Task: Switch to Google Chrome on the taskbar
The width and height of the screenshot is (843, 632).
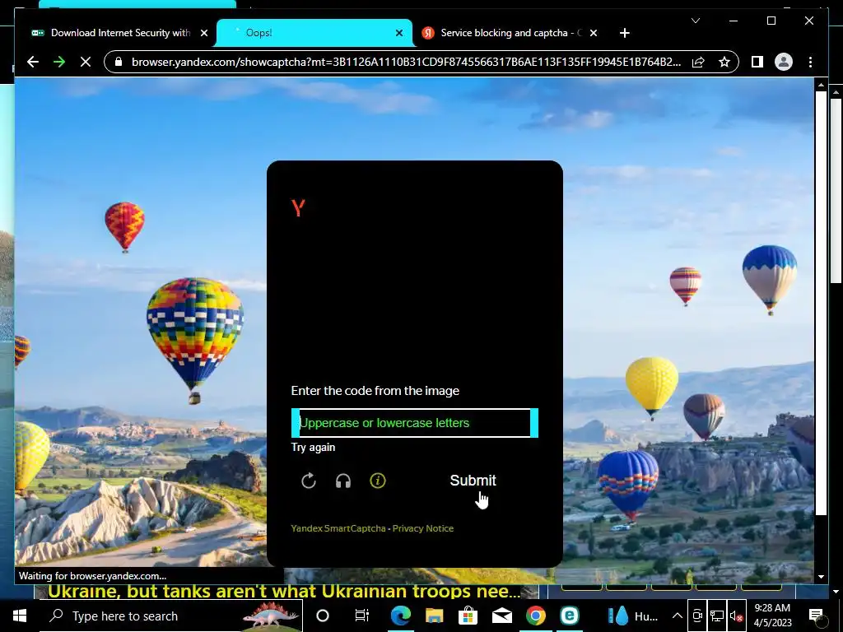Action: click(535, 616)
